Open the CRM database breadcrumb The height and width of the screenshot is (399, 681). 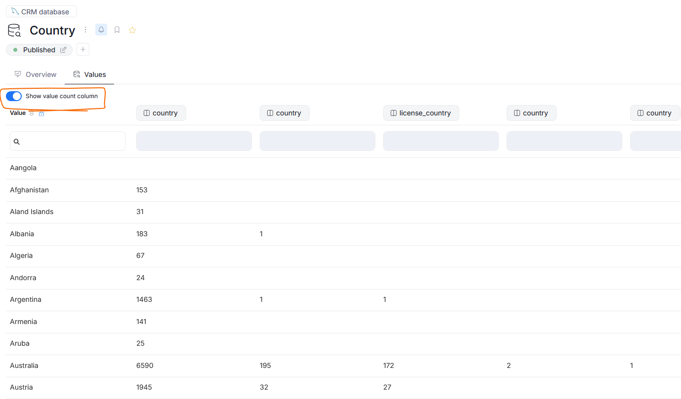point(41,11)
